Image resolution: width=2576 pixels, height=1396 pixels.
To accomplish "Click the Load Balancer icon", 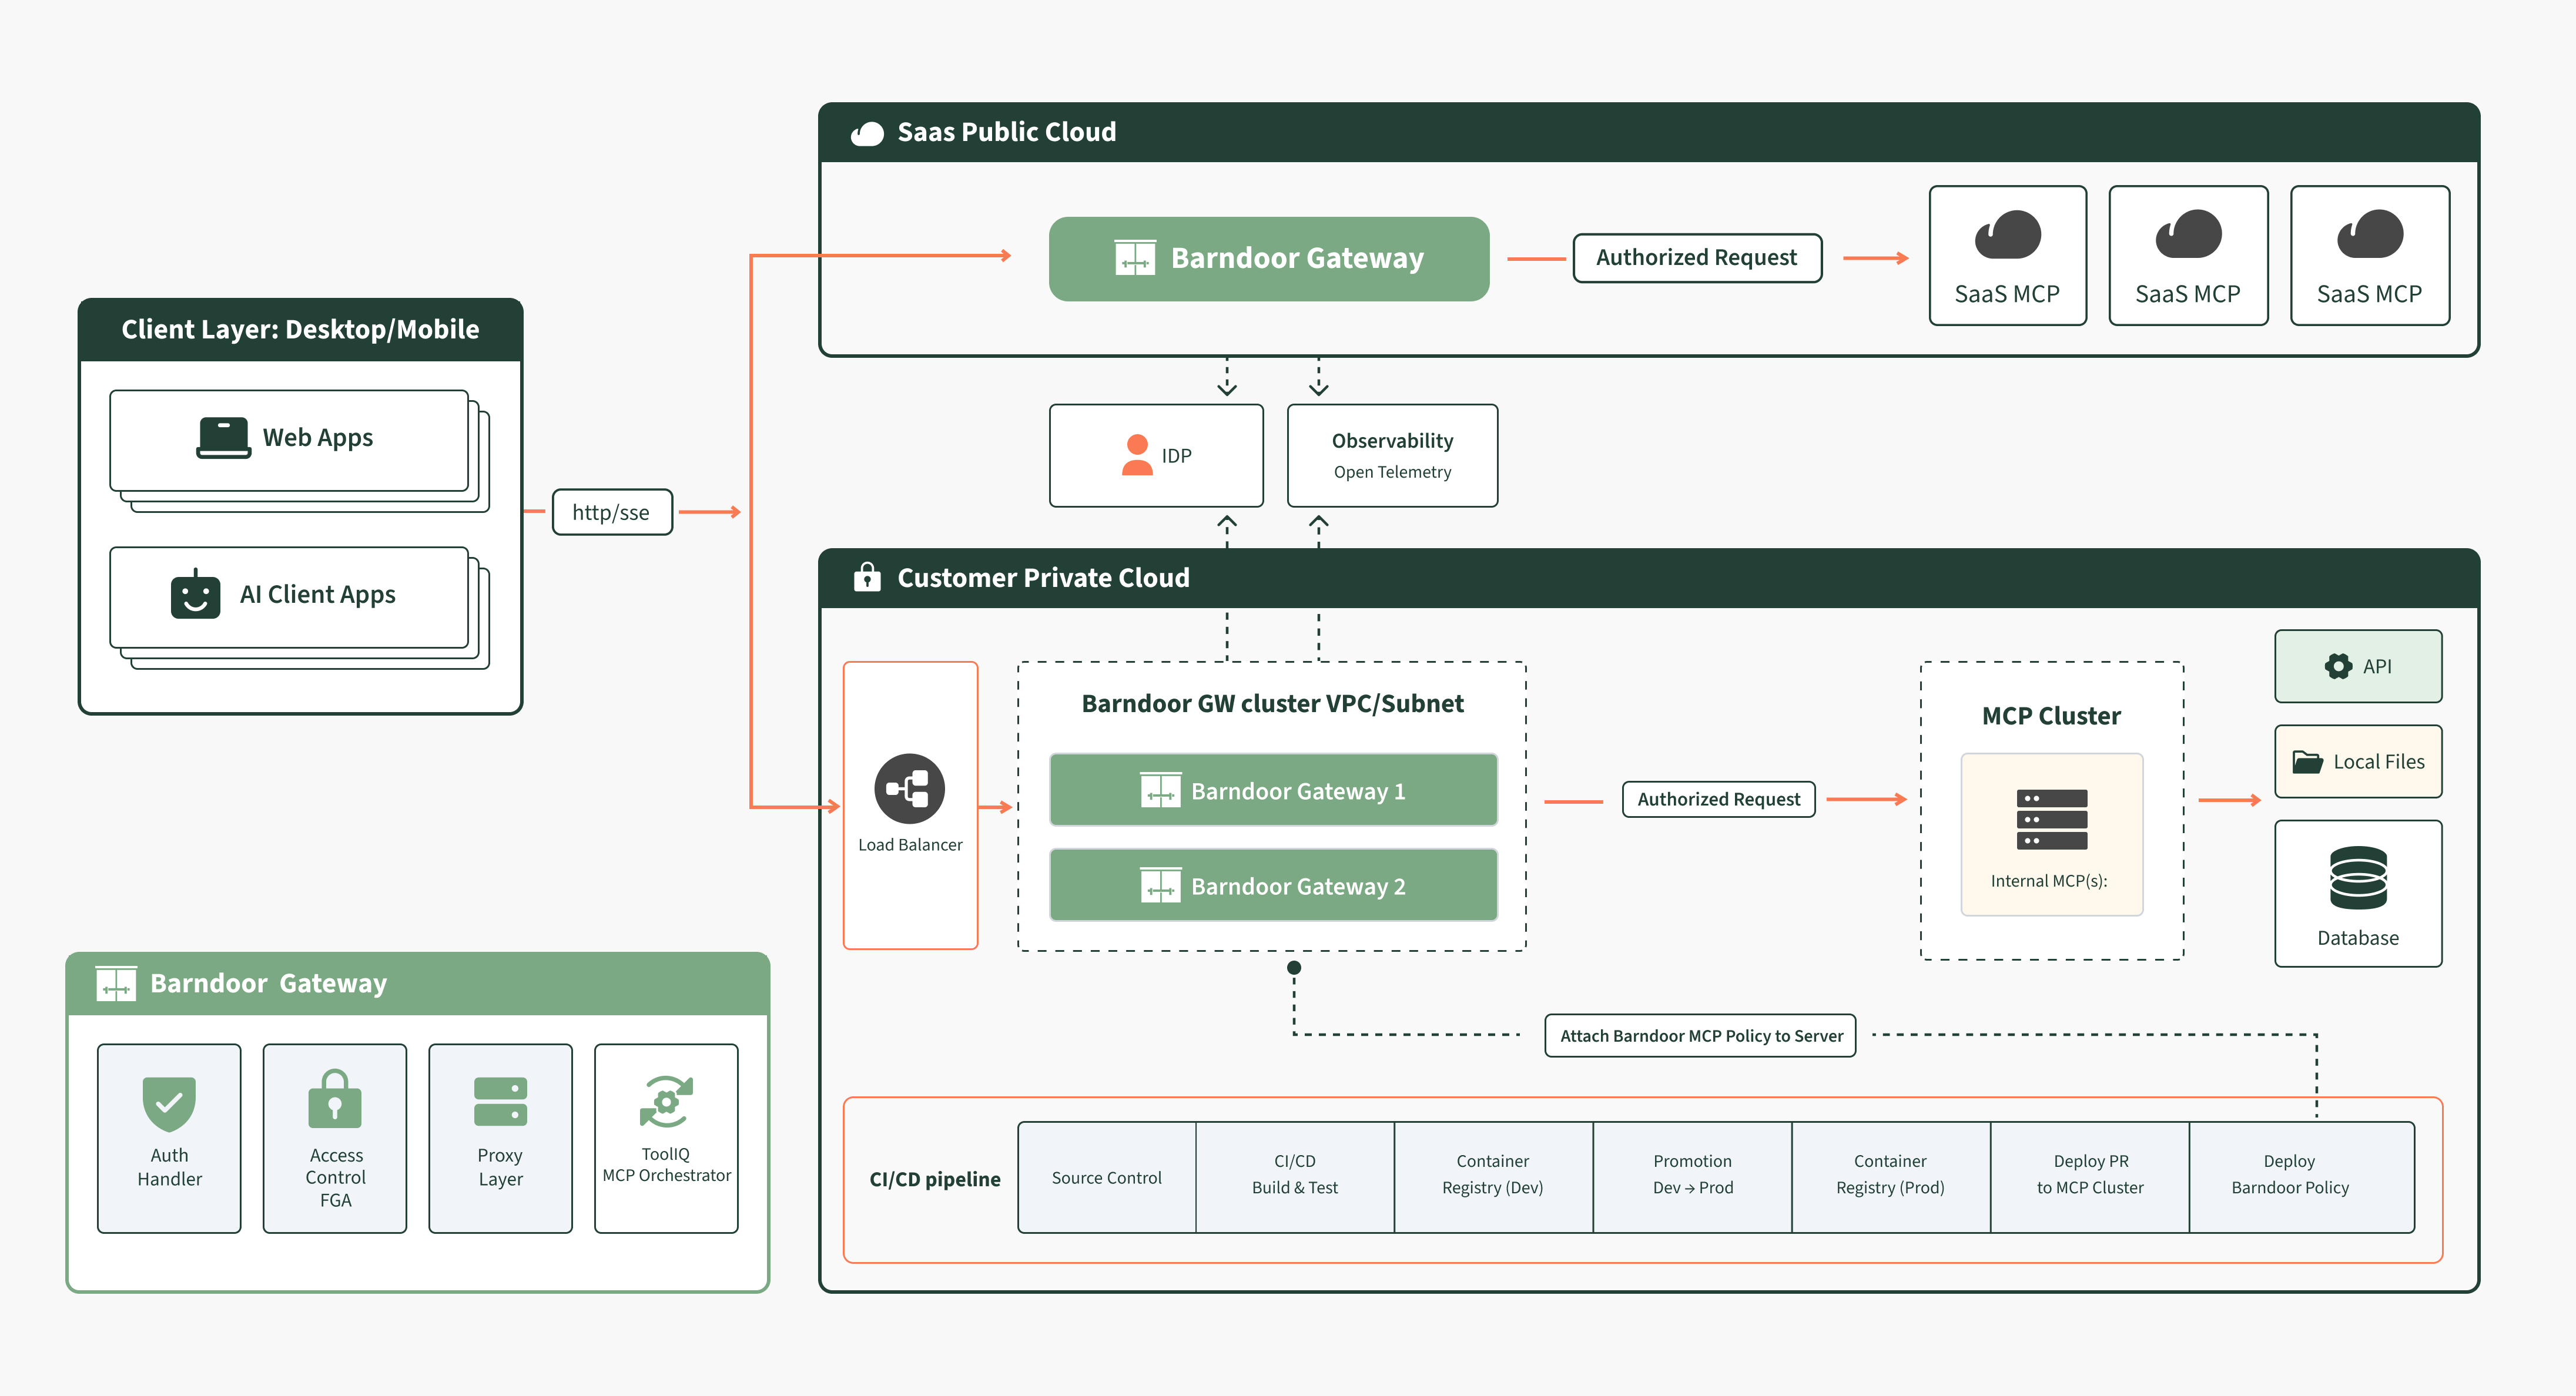I will pos(909,788).
